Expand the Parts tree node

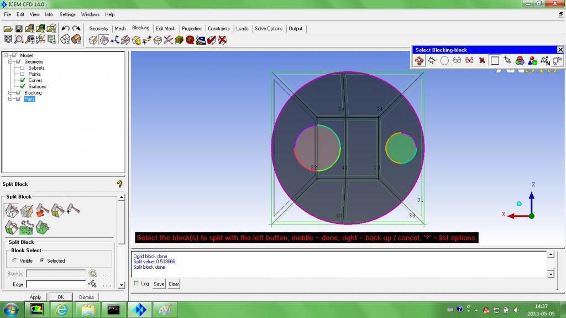click(x=10, y=99)
